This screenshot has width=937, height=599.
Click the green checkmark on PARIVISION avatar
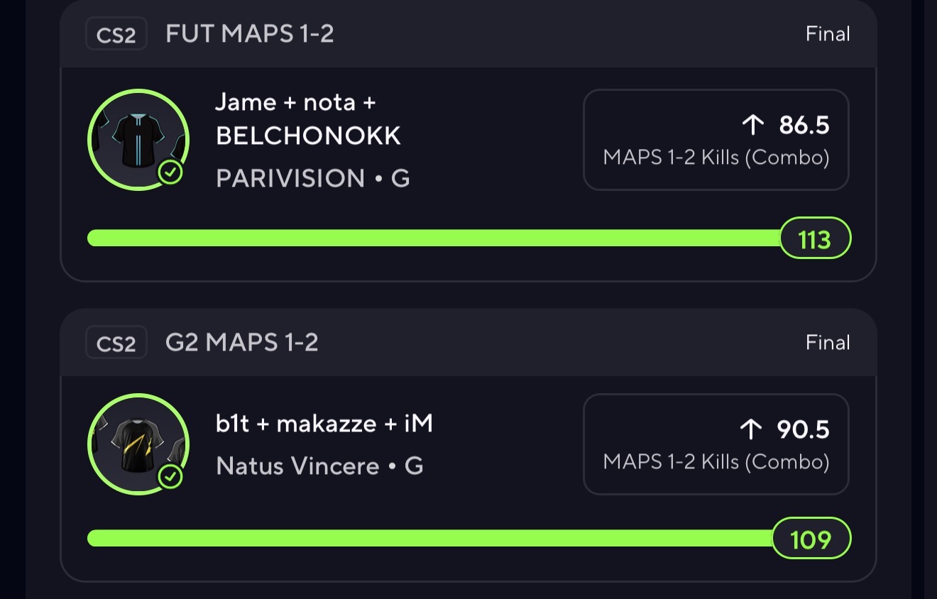tap(170, 172)
